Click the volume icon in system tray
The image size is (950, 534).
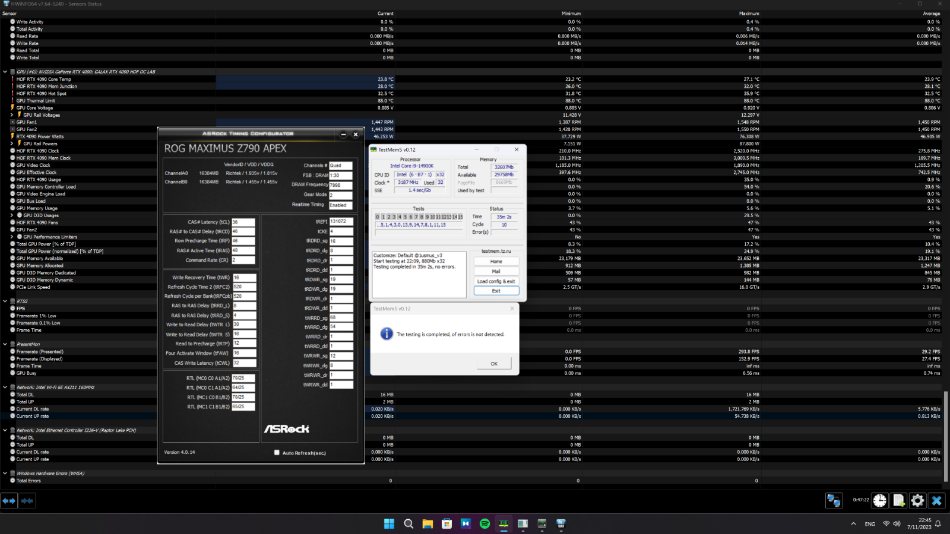[897, 524]
